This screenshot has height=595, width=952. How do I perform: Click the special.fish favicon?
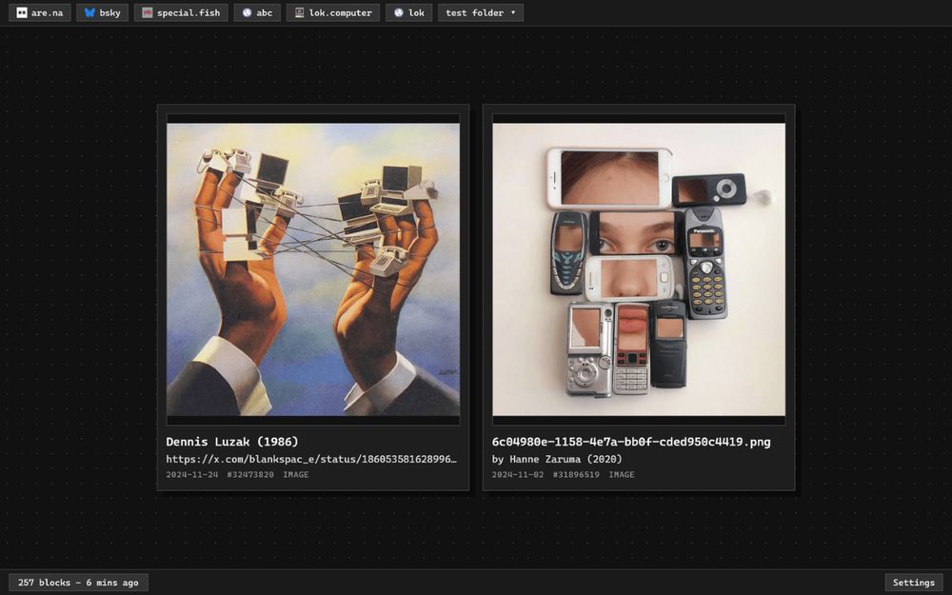(x=147, y=12)
